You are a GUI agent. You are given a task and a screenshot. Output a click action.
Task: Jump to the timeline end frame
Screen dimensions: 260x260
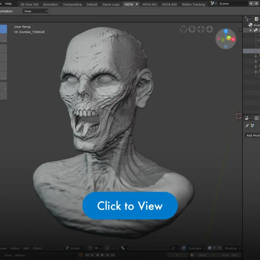pyautogui.click(x=113, y=255)
